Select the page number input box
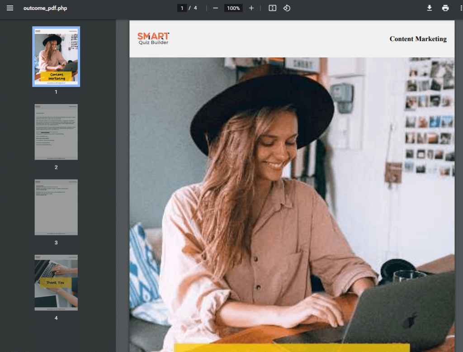 [x=181, y=8]
